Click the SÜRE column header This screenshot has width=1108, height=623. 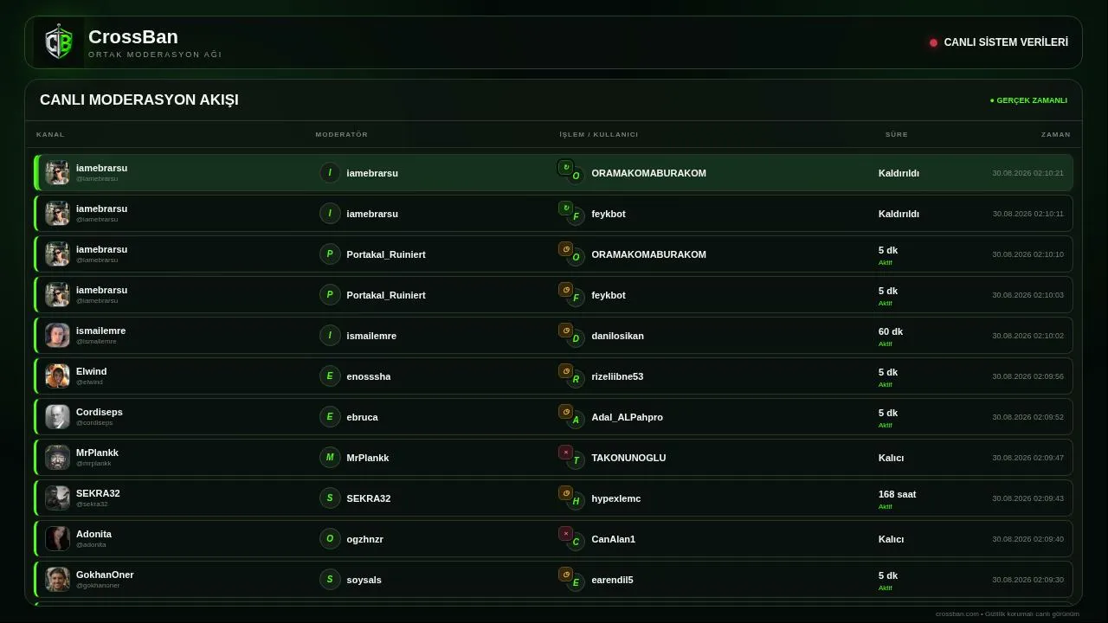(x=897, y=134)
